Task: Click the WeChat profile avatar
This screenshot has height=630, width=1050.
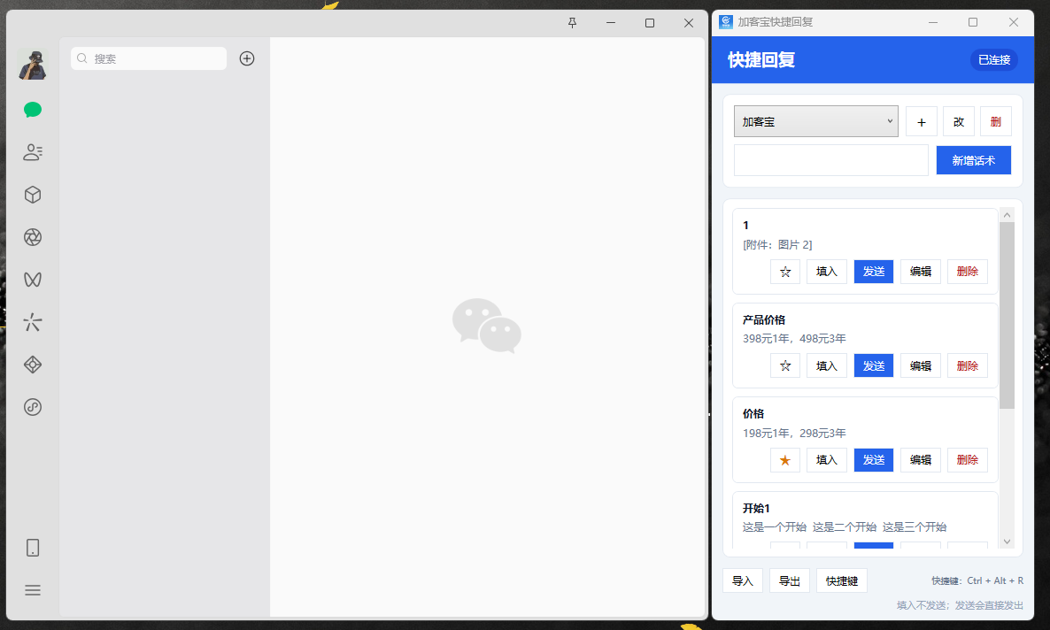Action: (32, 65)
